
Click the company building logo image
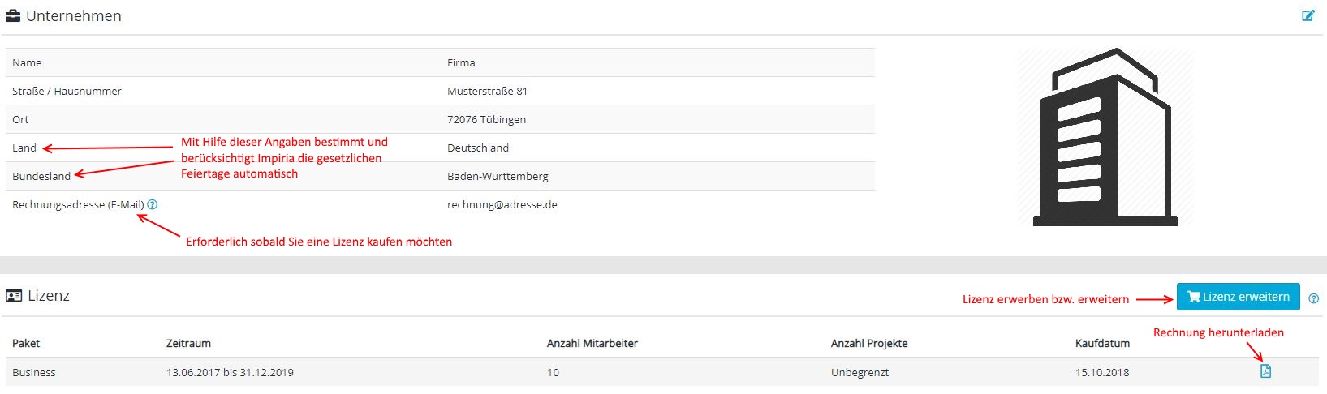pyautogui.click(x=1105, y=138)
